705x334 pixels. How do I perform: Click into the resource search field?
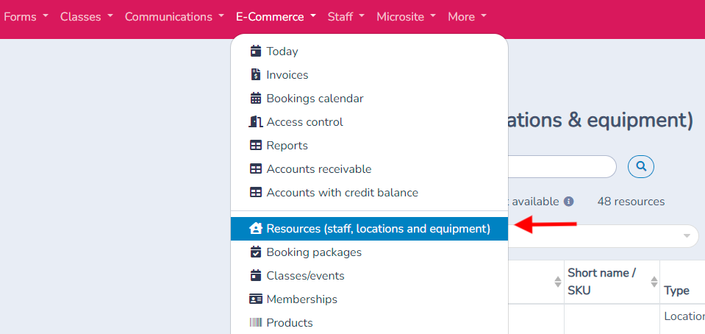(x=562, y=167)
